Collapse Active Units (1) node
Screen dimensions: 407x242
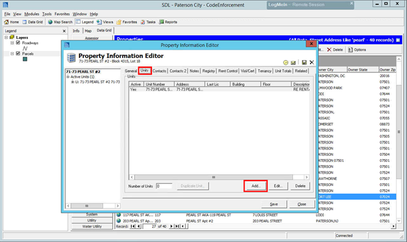point(68,77)
